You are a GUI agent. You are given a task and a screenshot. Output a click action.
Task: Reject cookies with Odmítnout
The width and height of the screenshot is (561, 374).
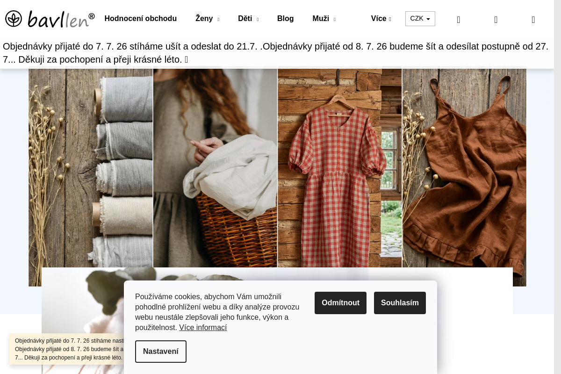[x=340, y=303]
